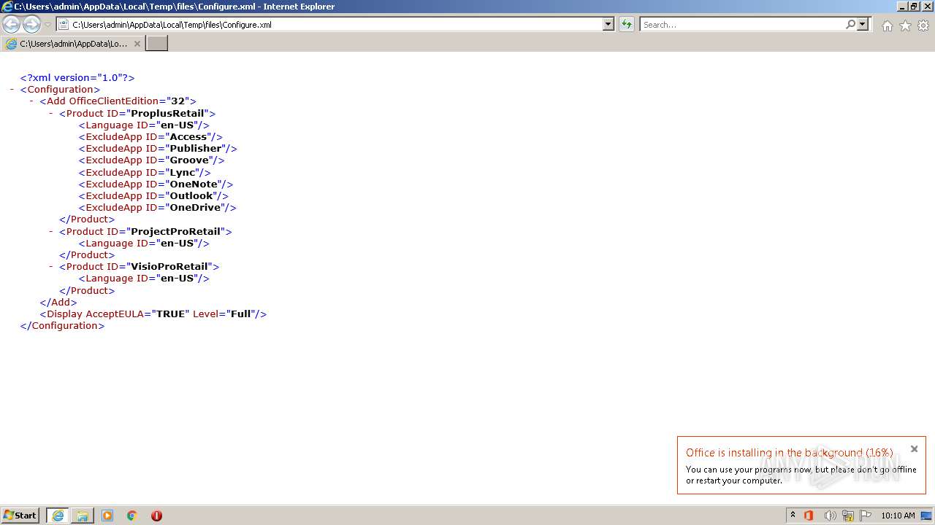Collapse the Add OfficeClientEdition node
Image resolution: width=935 pixels, height=525 pixels.
(x=32, y=101)
